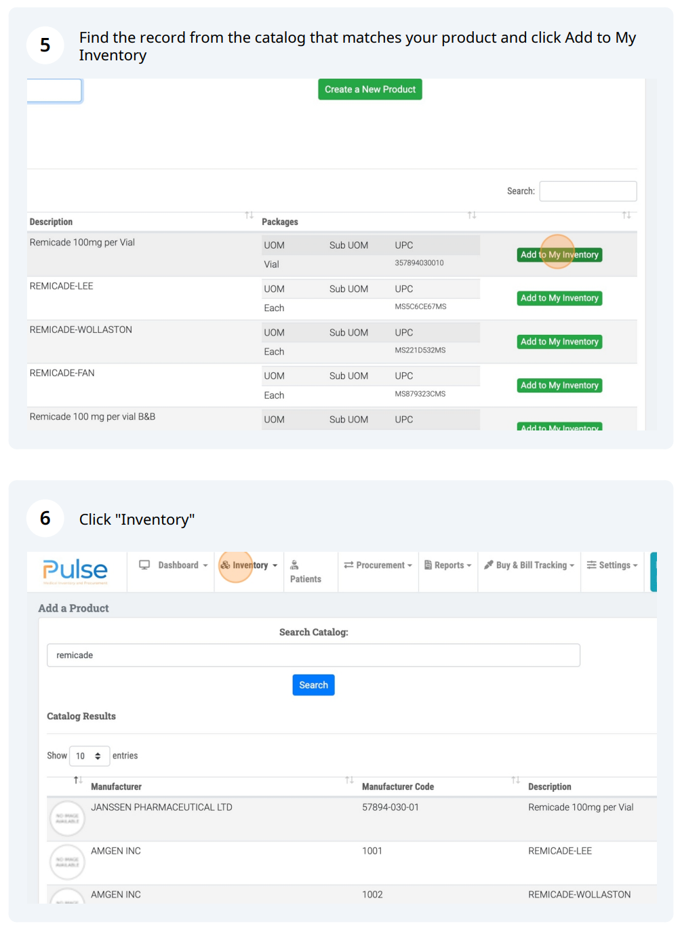Click AMGEN INC in the 1001 row
This screenshot has width=680, height=926.
tap(116, 851)
